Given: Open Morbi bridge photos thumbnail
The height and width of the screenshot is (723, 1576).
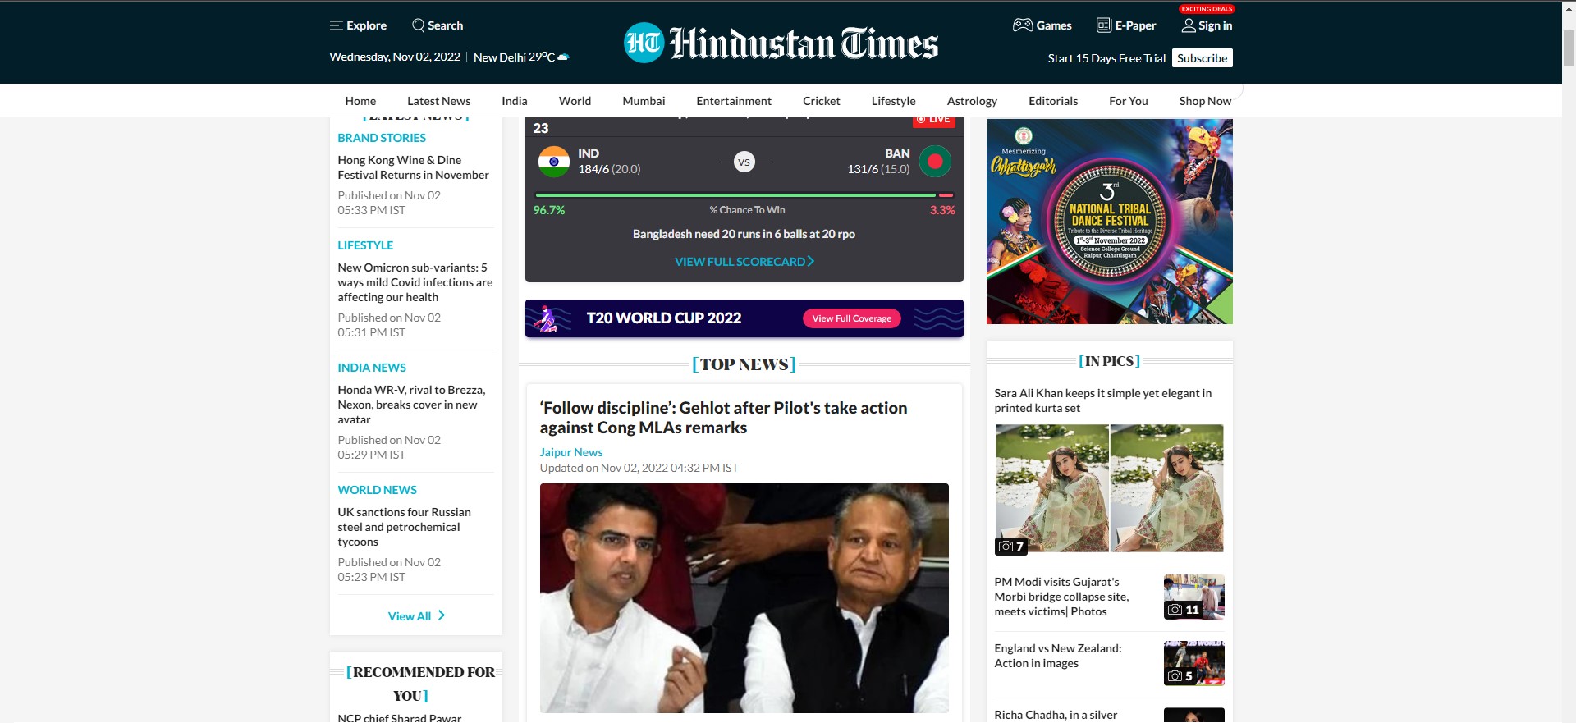Looking at the screenshot, I should pyautogui.click(x=1193, y=597).
